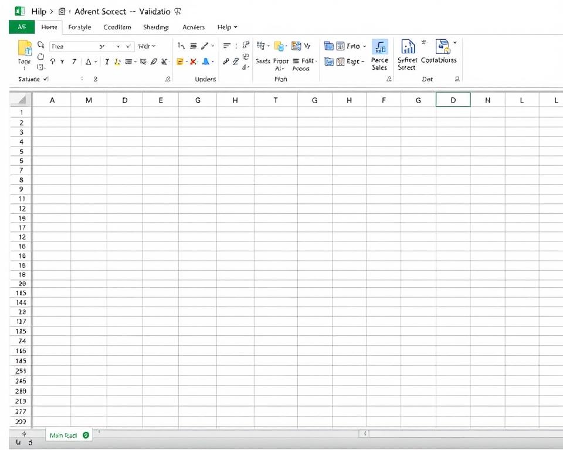The image size is (563, 450).
Task: Click the green AE file button
Action: pos(22,27)
